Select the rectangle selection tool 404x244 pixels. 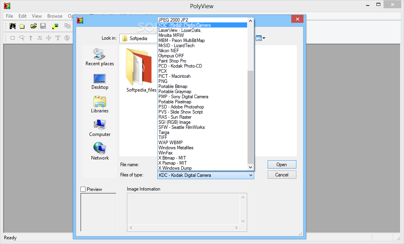pyautogui.click(x=12, y=38)
